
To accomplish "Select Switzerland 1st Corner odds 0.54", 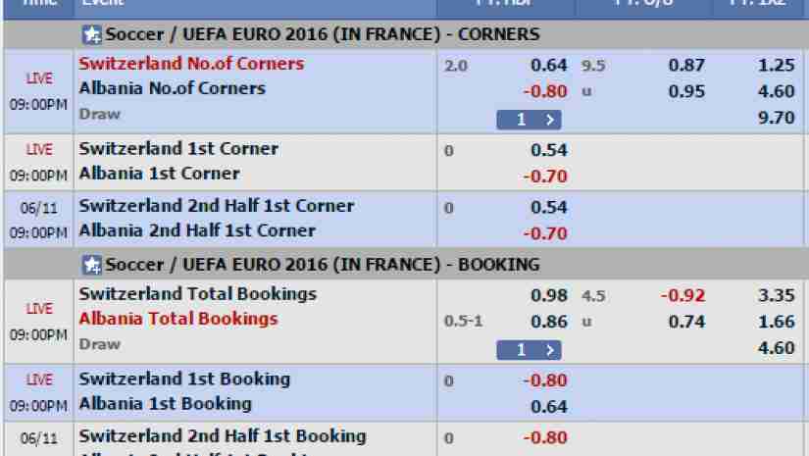I will [548, 151].
